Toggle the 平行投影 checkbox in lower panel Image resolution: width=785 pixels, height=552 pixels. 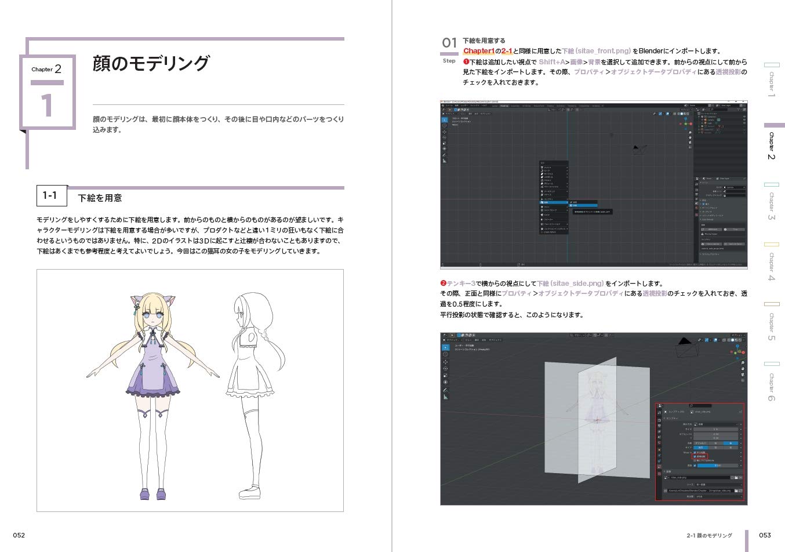(x=695, y=452)
